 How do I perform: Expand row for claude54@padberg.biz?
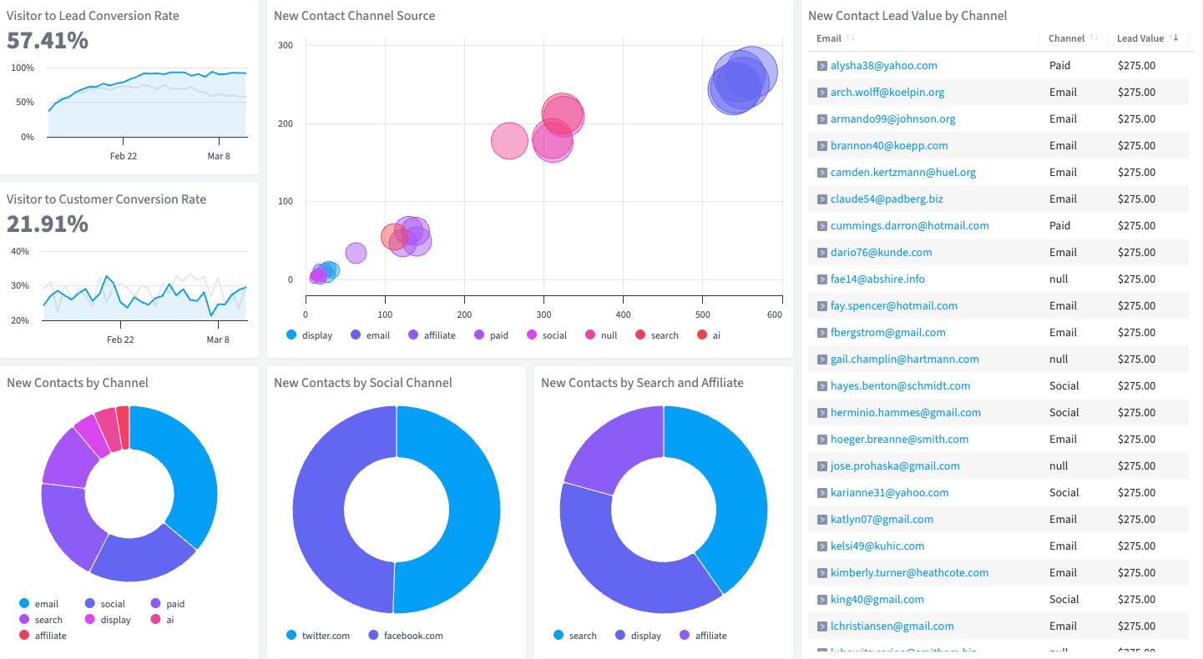pyautogui.click(x=821, y=199)
